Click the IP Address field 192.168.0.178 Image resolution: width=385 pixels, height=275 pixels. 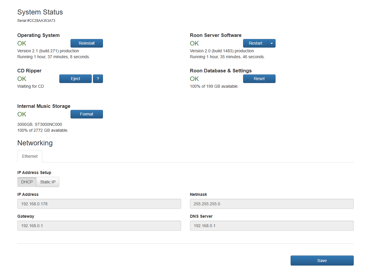pyautogui.click(x=99, y=204)
